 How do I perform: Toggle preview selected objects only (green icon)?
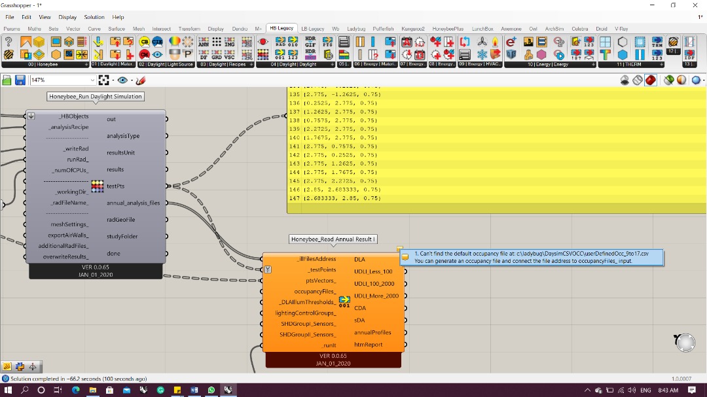pyautogui.click(x=668, y=80)
